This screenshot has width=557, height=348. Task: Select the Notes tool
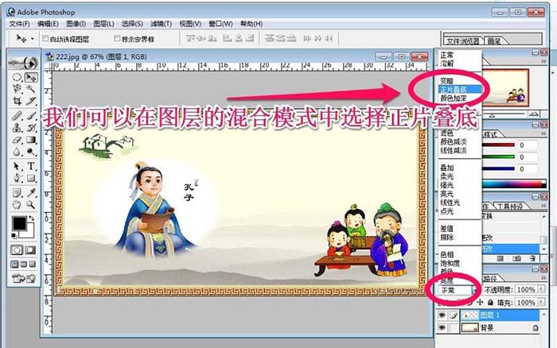[x=17, y=192]
